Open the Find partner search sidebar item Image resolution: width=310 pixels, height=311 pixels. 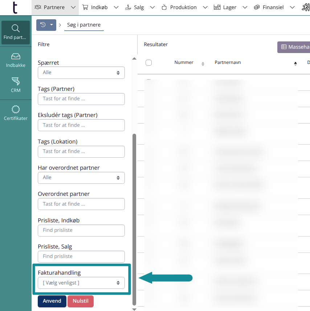coord(16,32)
